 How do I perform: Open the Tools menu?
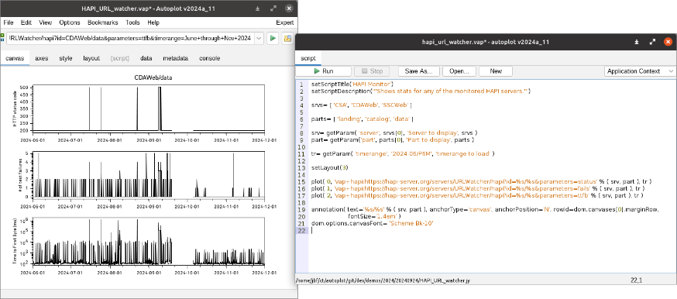click(132, 22)
